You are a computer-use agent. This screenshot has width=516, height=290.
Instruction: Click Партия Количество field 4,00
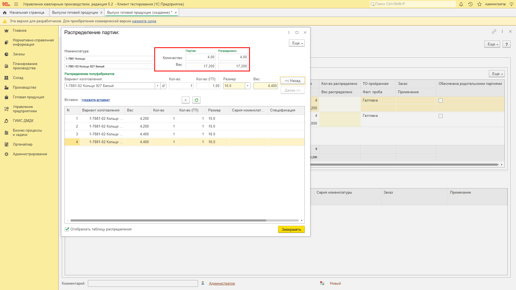pyautogui.click(x=200, y=57)
